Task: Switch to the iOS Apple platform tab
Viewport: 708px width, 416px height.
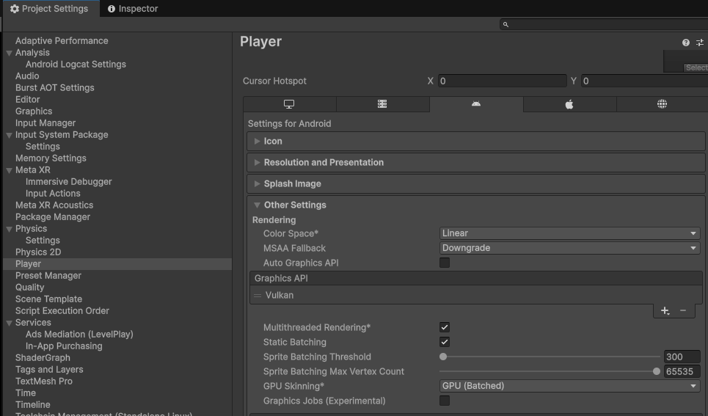Action: pos(569,104)
